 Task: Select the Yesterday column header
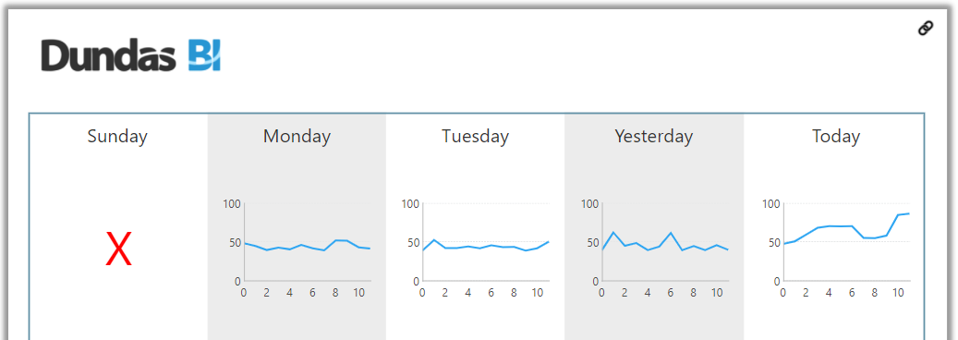(x=654, y=137)
